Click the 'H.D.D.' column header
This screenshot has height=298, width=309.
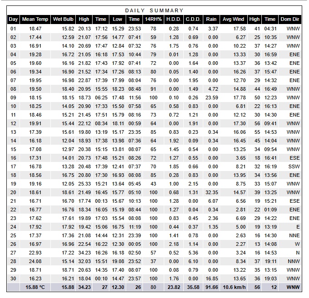click(174, 20)
